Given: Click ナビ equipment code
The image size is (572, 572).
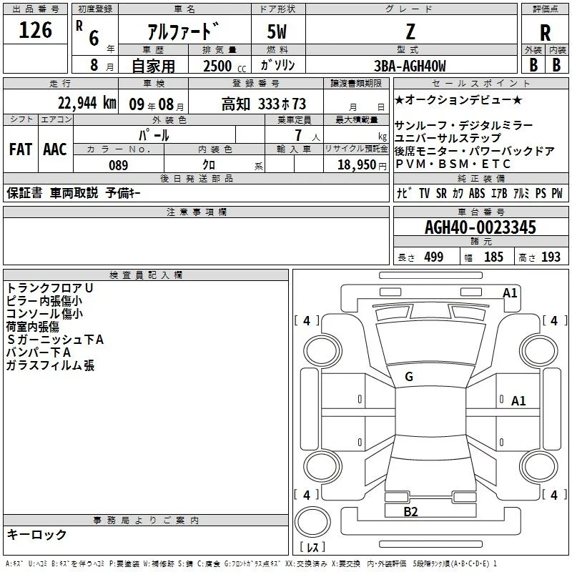Looking at the screenshot, I should [405, 193].
